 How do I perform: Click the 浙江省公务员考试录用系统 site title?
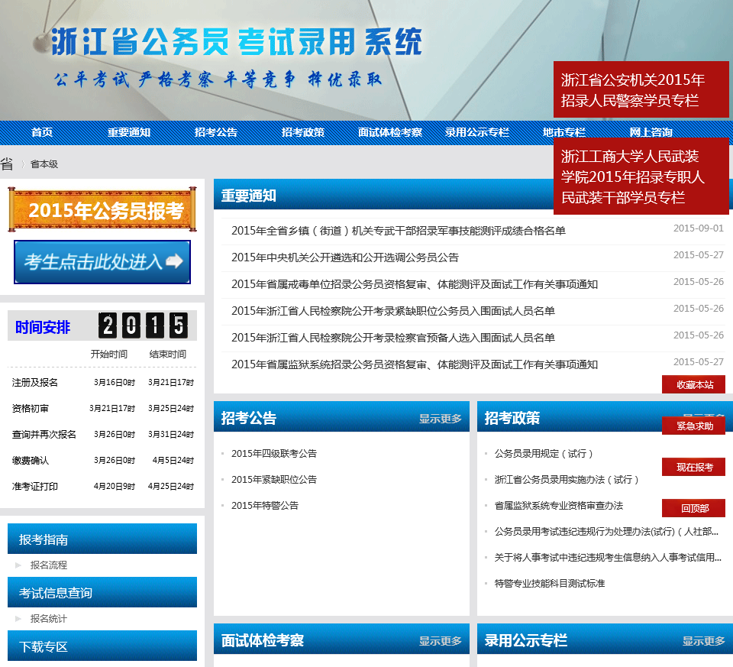[x=237, y=41]
